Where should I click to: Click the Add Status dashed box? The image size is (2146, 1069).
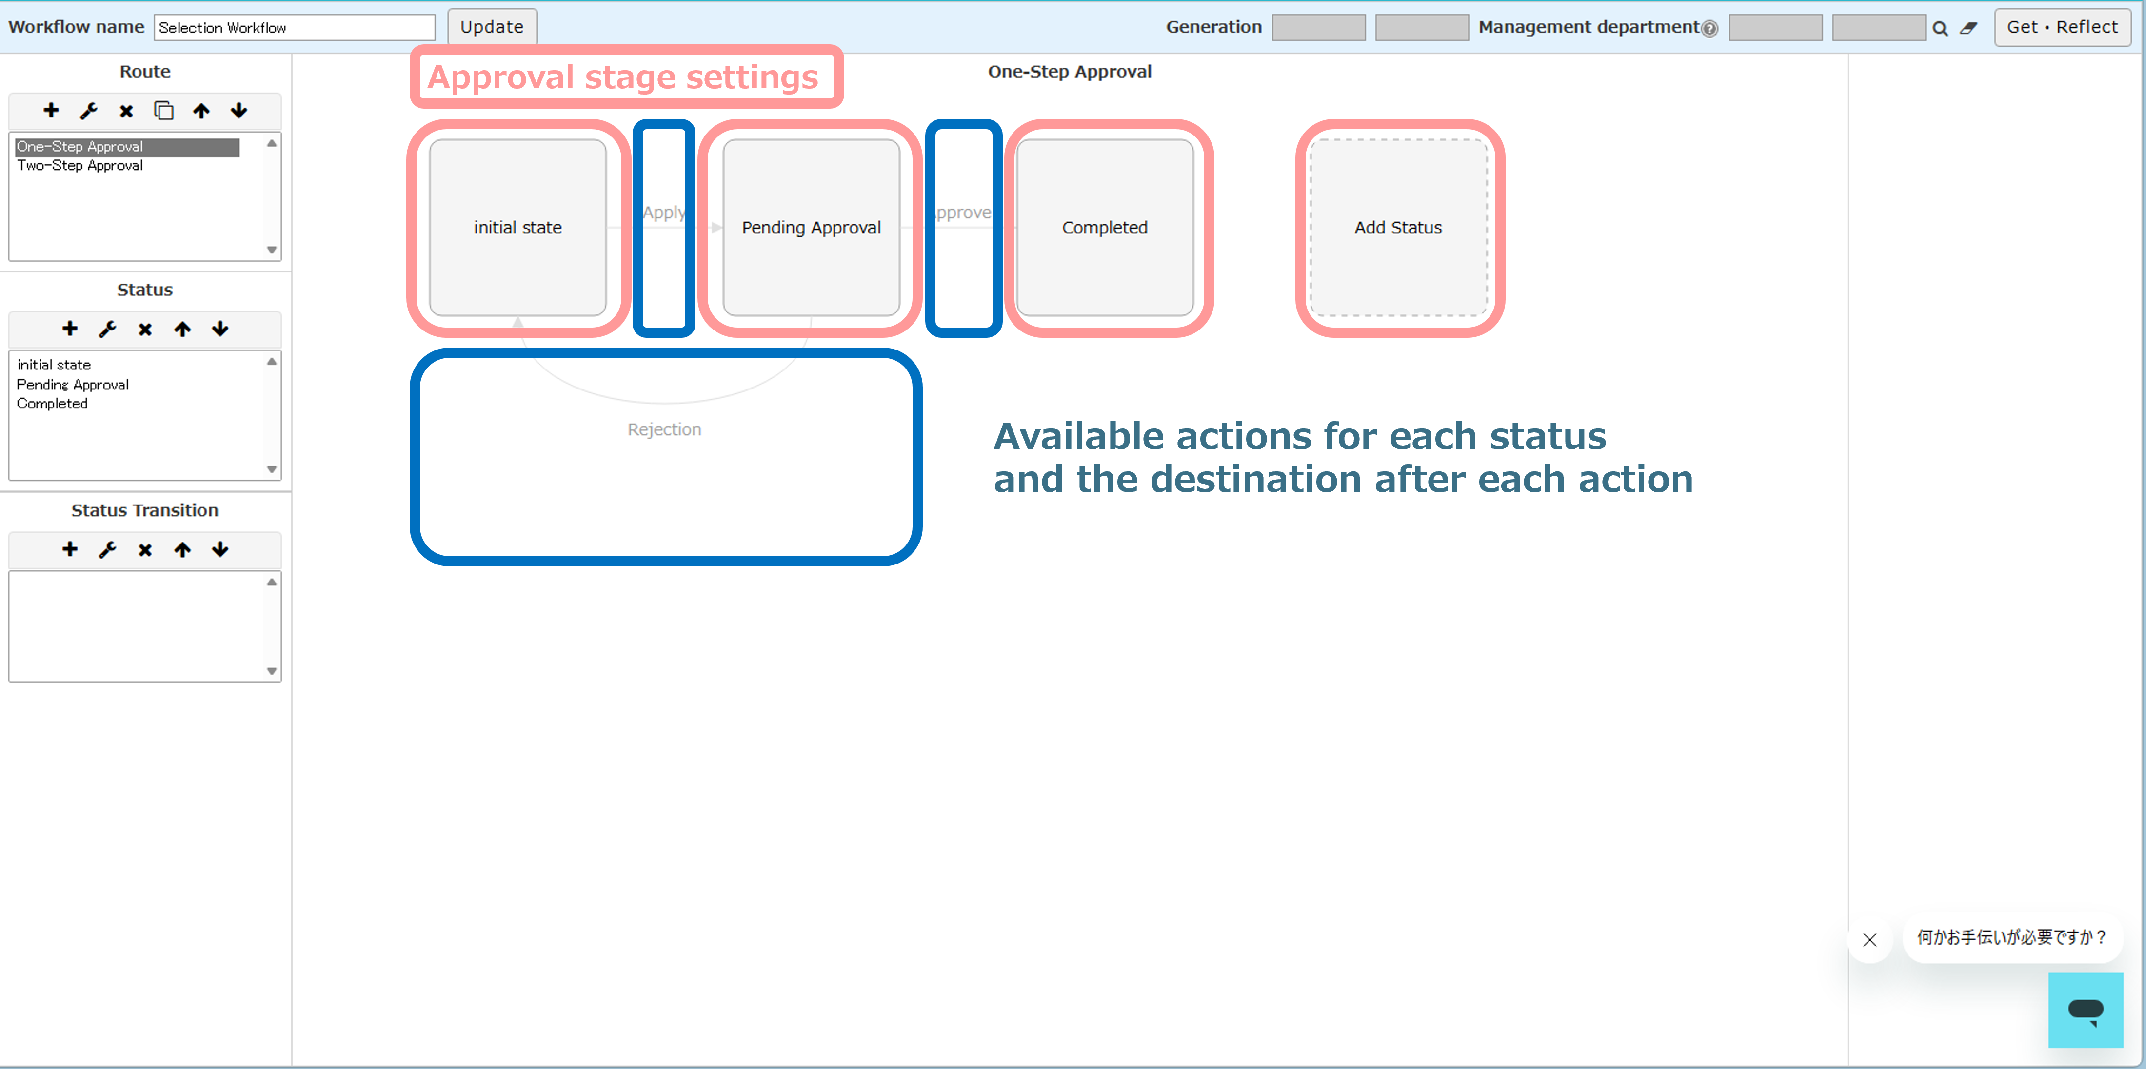(x=1398, y=227)
